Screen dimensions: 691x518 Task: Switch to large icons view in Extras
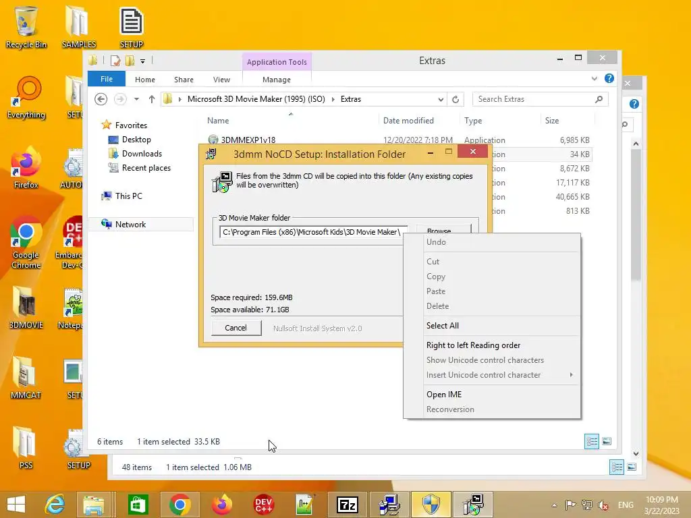point(607,441)
